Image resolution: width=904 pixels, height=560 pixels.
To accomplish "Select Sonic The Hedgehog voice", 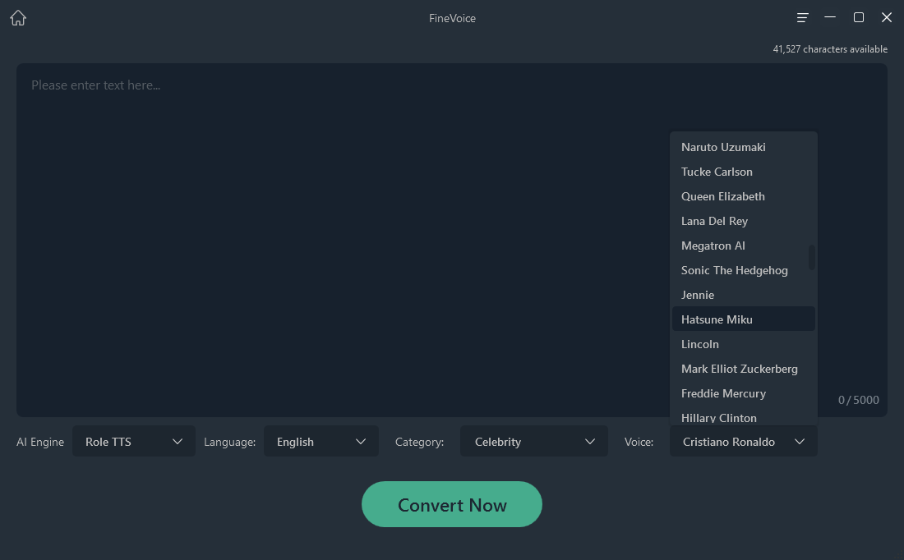I will [743, 270].
